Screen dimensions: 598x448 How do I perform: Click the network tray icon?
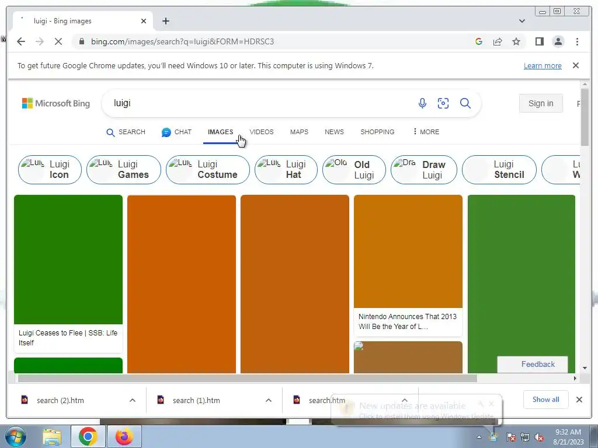coord(525,437)
